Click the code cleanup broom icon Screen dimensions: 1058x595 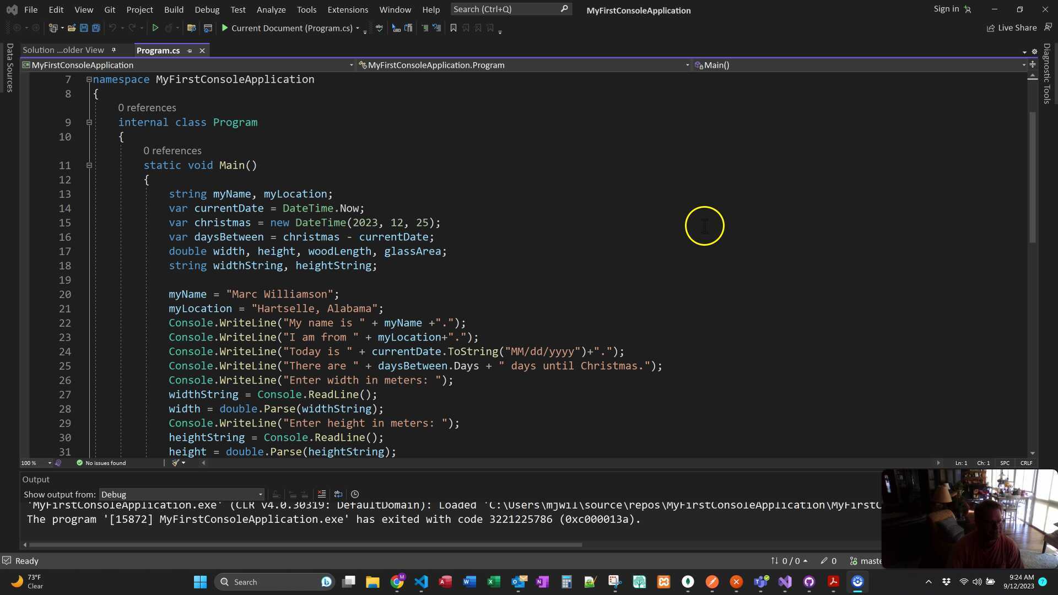coord(176,463)
